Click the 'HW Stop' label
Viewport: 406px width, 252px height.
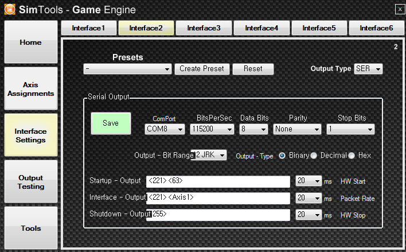pyautogui.click(x=353, y=215)
